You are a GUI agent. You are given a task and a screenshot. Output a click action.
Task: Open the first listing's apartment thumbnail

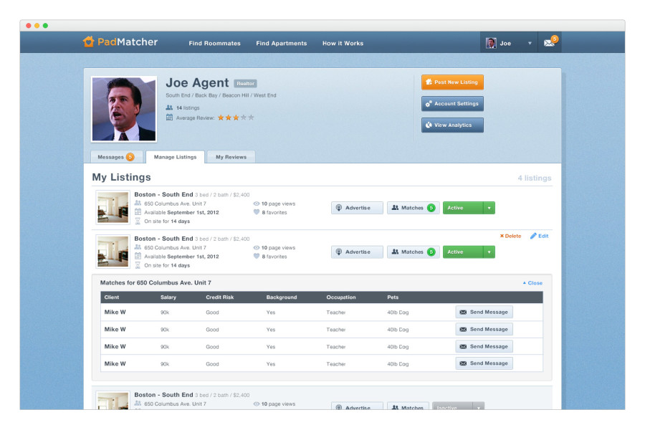pyautogui.click(x=113, y=208)
